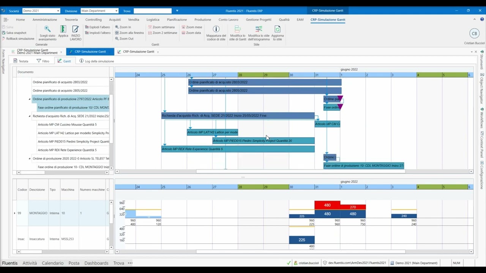
Task: Click the CB user avatar
Action: pyautogui.click(x=474, y=33)
